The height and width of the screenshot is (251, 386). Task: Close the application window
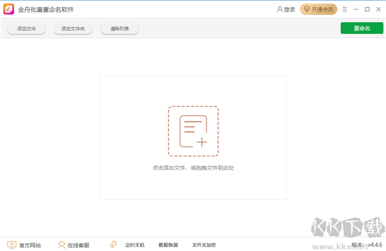(379, 10)
